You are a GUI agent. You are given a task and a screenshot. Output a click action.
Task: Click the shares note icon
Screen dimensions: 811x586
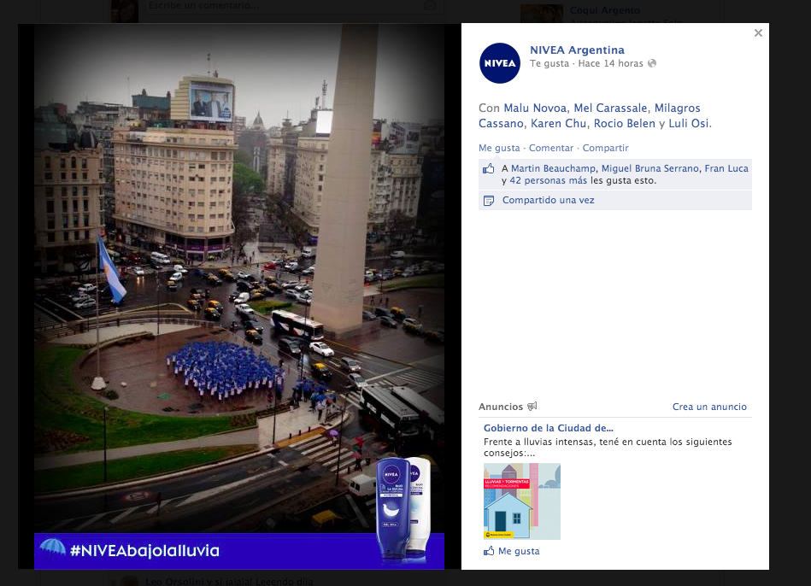pos(488,201)
